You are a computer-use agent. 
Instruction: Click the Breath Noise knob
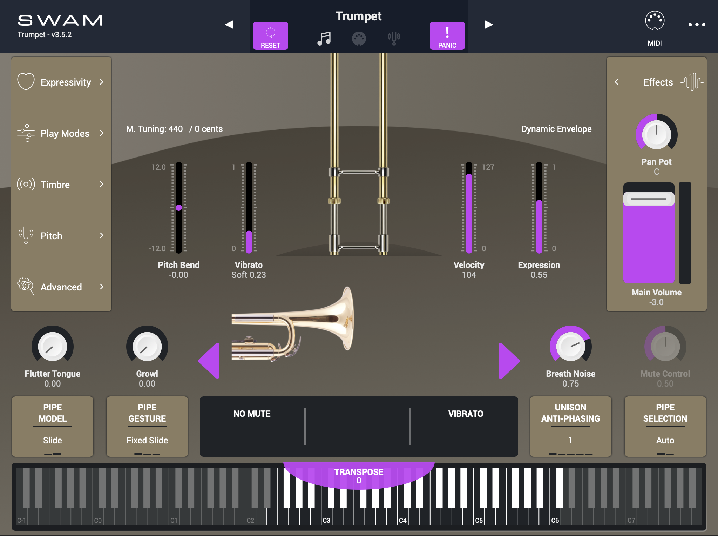(x=570, y=347)
